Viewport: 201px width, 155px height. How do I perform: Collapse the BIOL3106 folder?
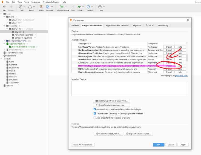[x=7, y=29]
